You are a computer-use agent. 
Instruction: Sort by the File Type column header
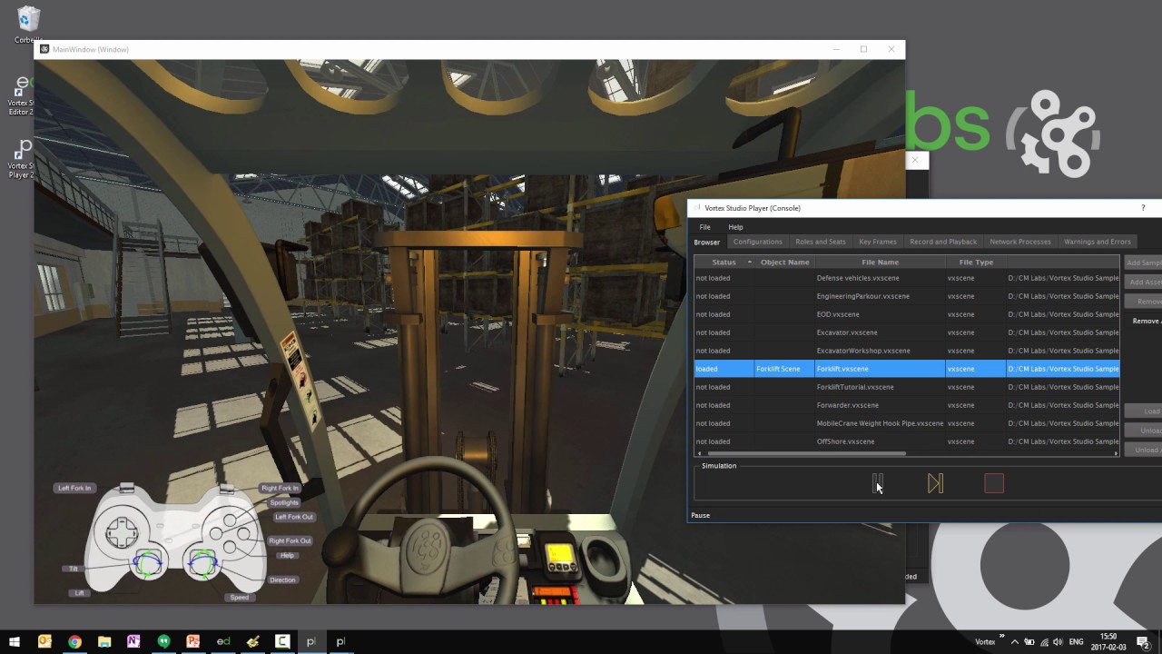pos(976,263)
